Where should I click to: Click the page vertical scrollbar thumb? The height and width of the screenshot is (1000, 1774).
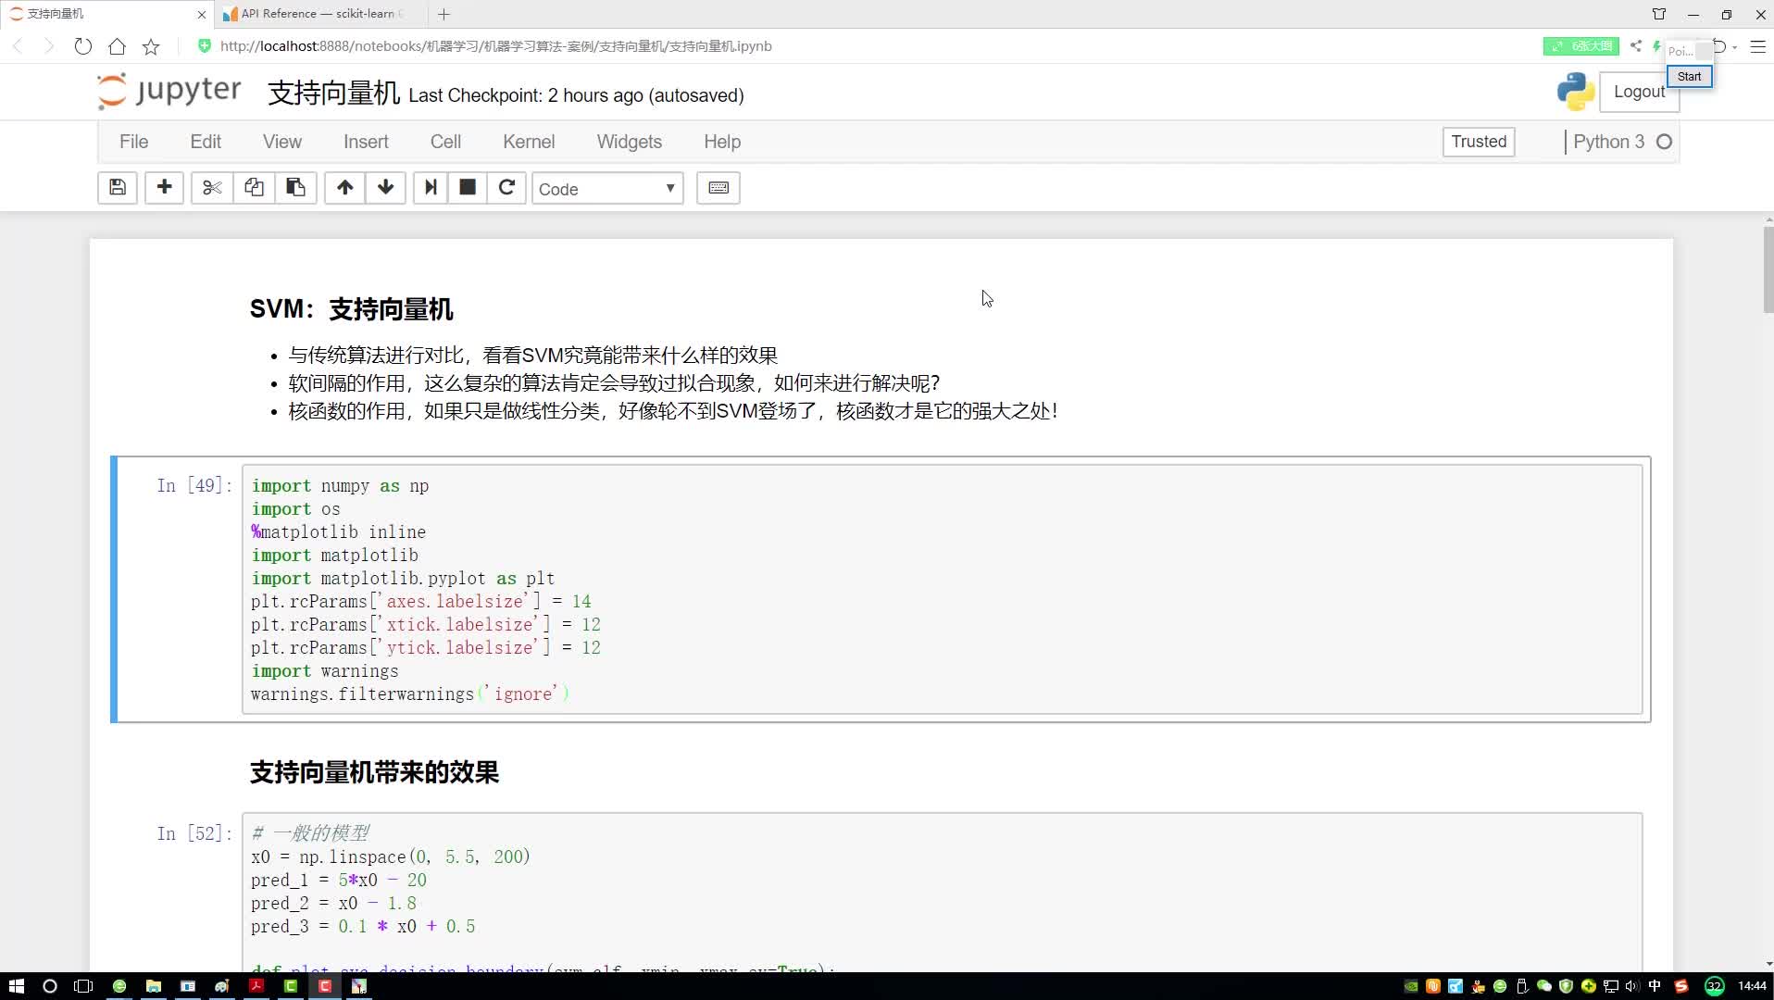(x=1768, y=269)
